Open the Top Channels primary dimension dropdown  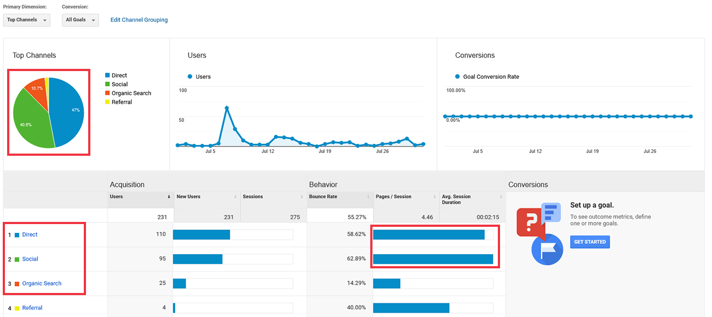point(27,20)
